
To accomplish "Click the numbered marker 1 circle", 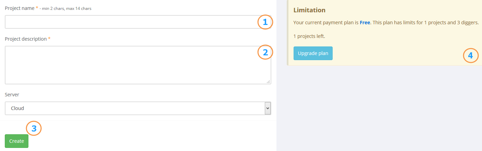I will click(x=265, y=22).
